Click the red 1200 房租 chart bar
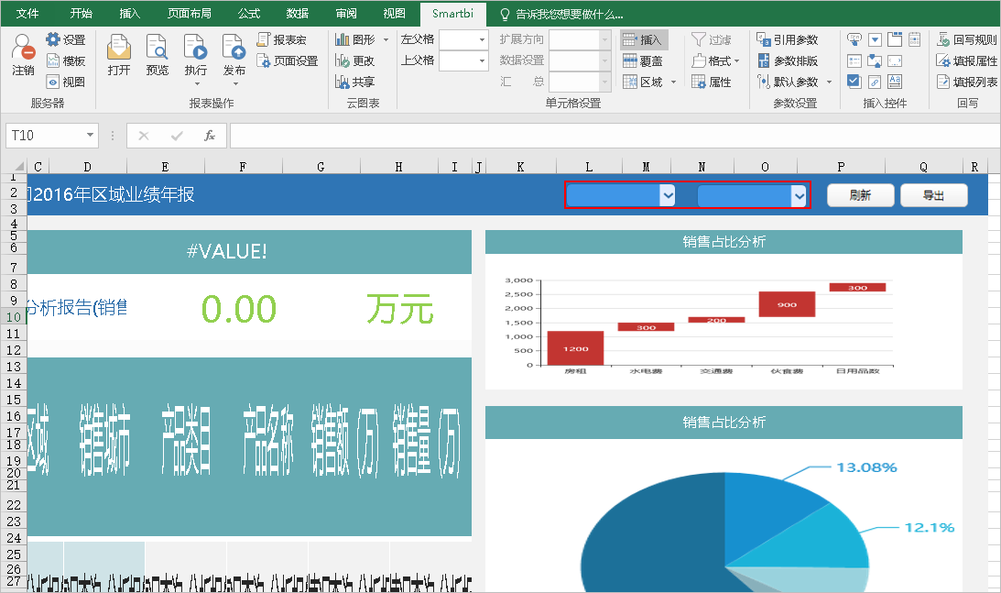This screenshot has height=593, width=1001. click(575, 348)
